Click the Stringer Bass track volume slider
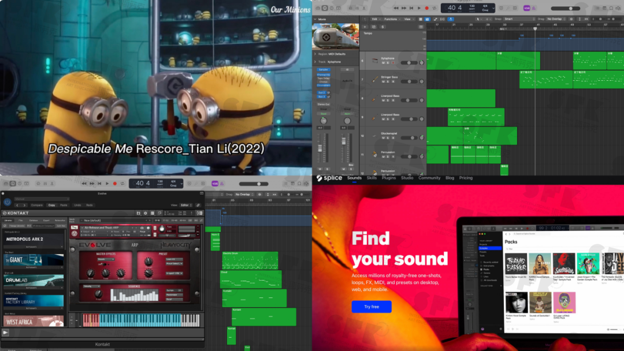 409,81
